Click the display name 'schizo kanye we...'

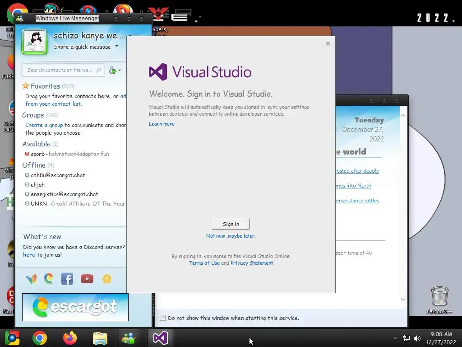pos(88,36)
